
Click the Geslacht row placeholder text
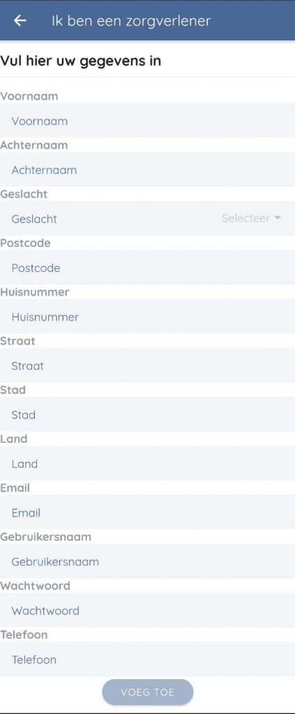(35, 218)
